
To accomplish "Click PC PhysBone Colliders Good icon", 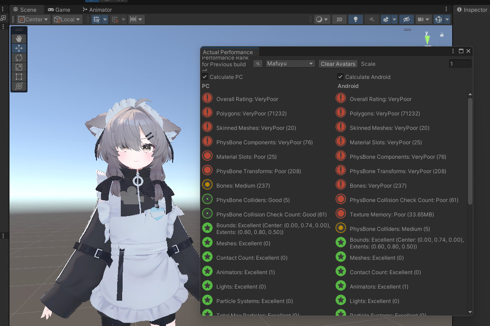I will point(207,199).
